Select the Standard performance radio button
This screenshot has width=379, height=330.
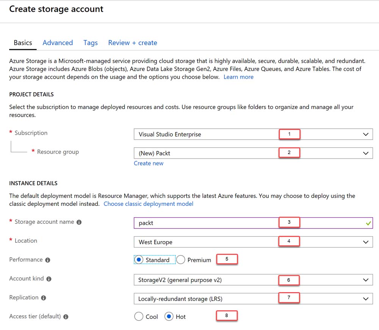click(139, 260)
